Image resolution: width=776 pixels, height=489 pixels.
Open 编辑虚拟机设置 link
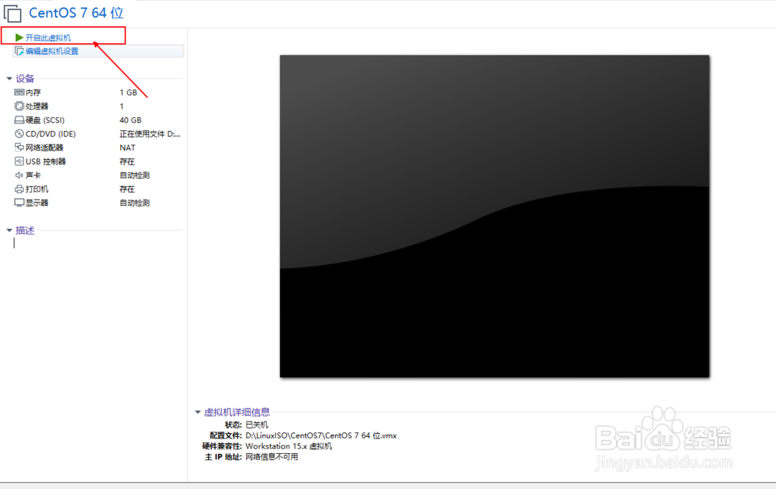pos(52,51)
